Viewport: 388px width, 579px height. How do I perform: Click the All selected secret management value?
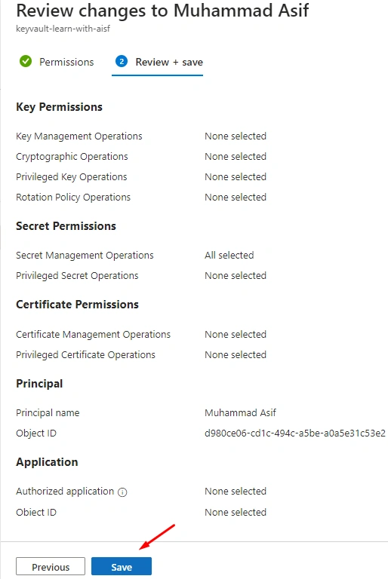[x=229, y=255]
